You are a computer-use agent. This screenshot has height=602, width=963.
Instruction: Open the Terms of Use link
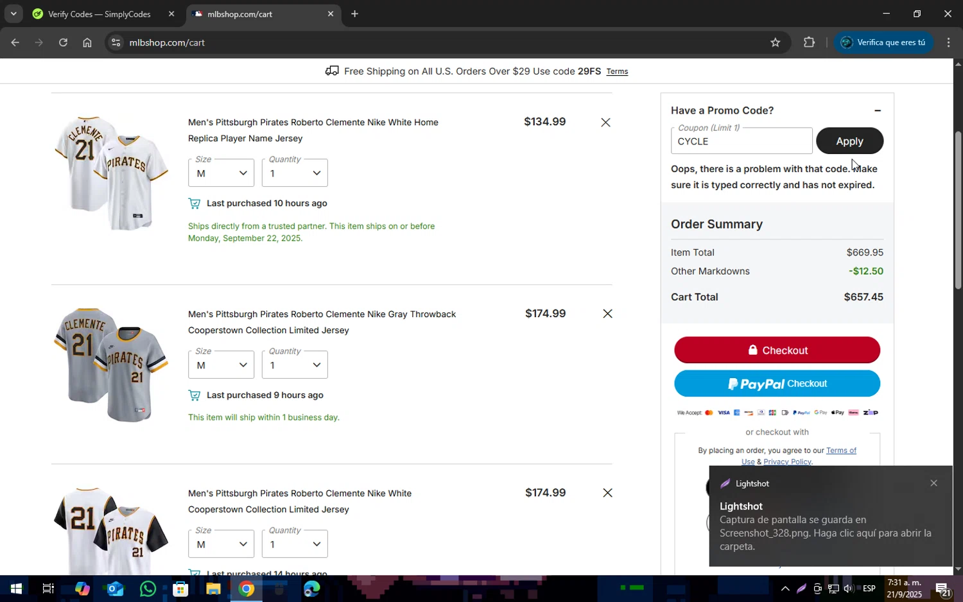[840, 451]
